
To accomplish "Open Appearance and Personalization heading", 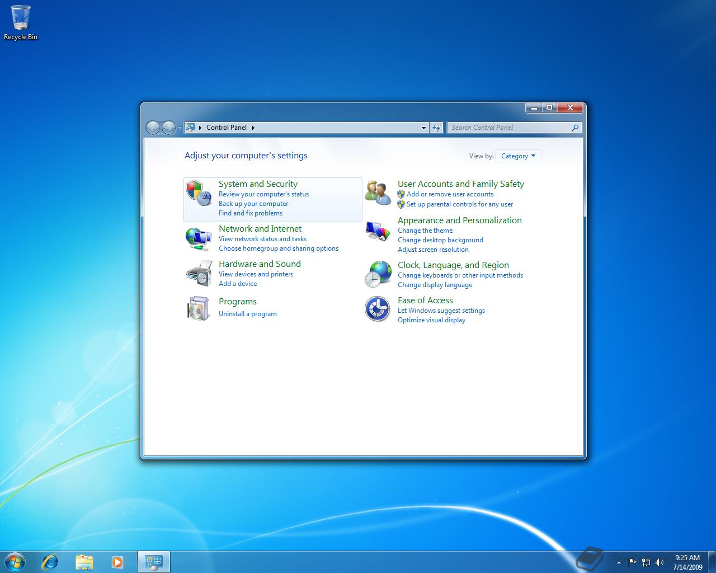I will [x=460, y=220].
